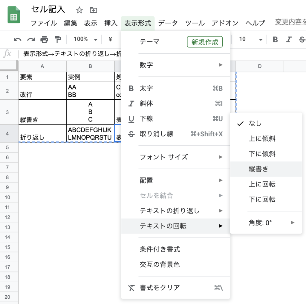Open the アドオン menu
This screenshot has height=304, width=306.
pos(225,23)
